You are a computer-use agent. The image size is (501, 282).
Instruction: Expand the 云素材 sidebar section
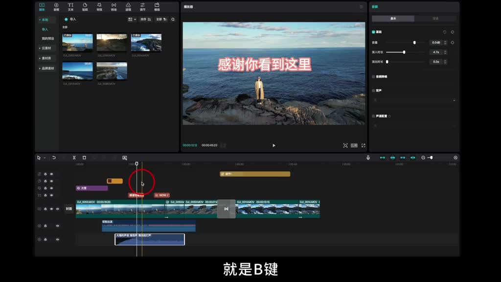coord(46,48)
